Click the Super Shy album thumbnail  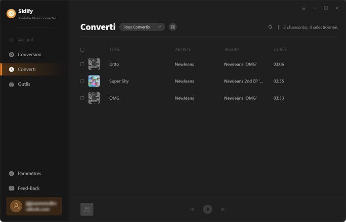pyautogui.click(x=94, y=81)
